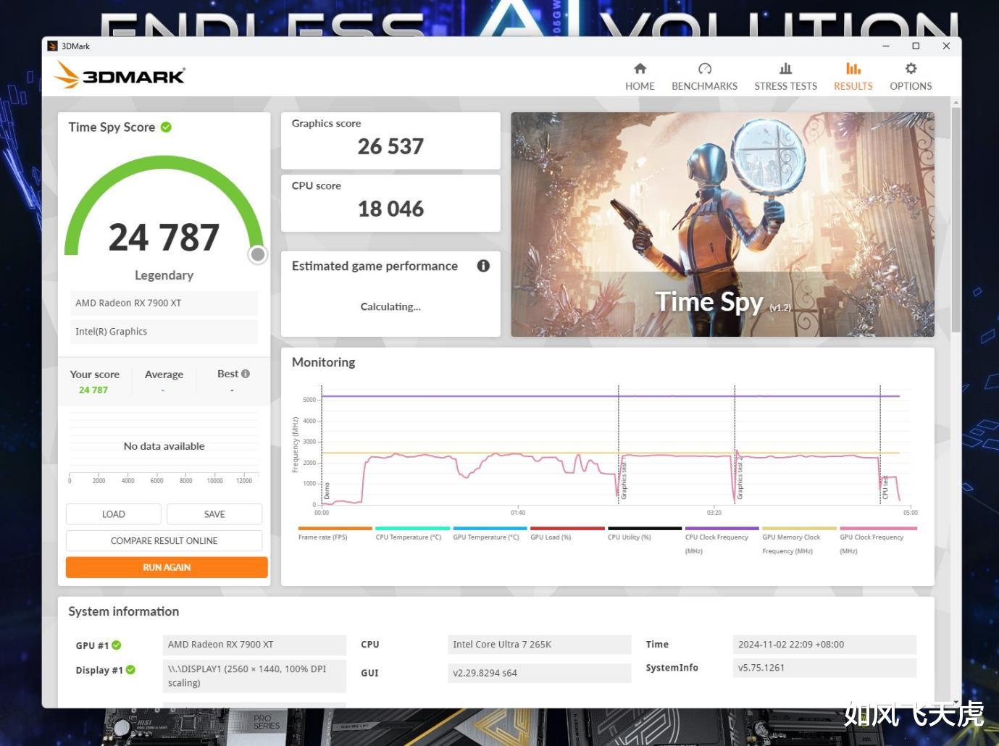Image resolution: width=999 pixels, height=746 pixels.
Task: Click the green Your score value 24 787
Action: (93, 390)
